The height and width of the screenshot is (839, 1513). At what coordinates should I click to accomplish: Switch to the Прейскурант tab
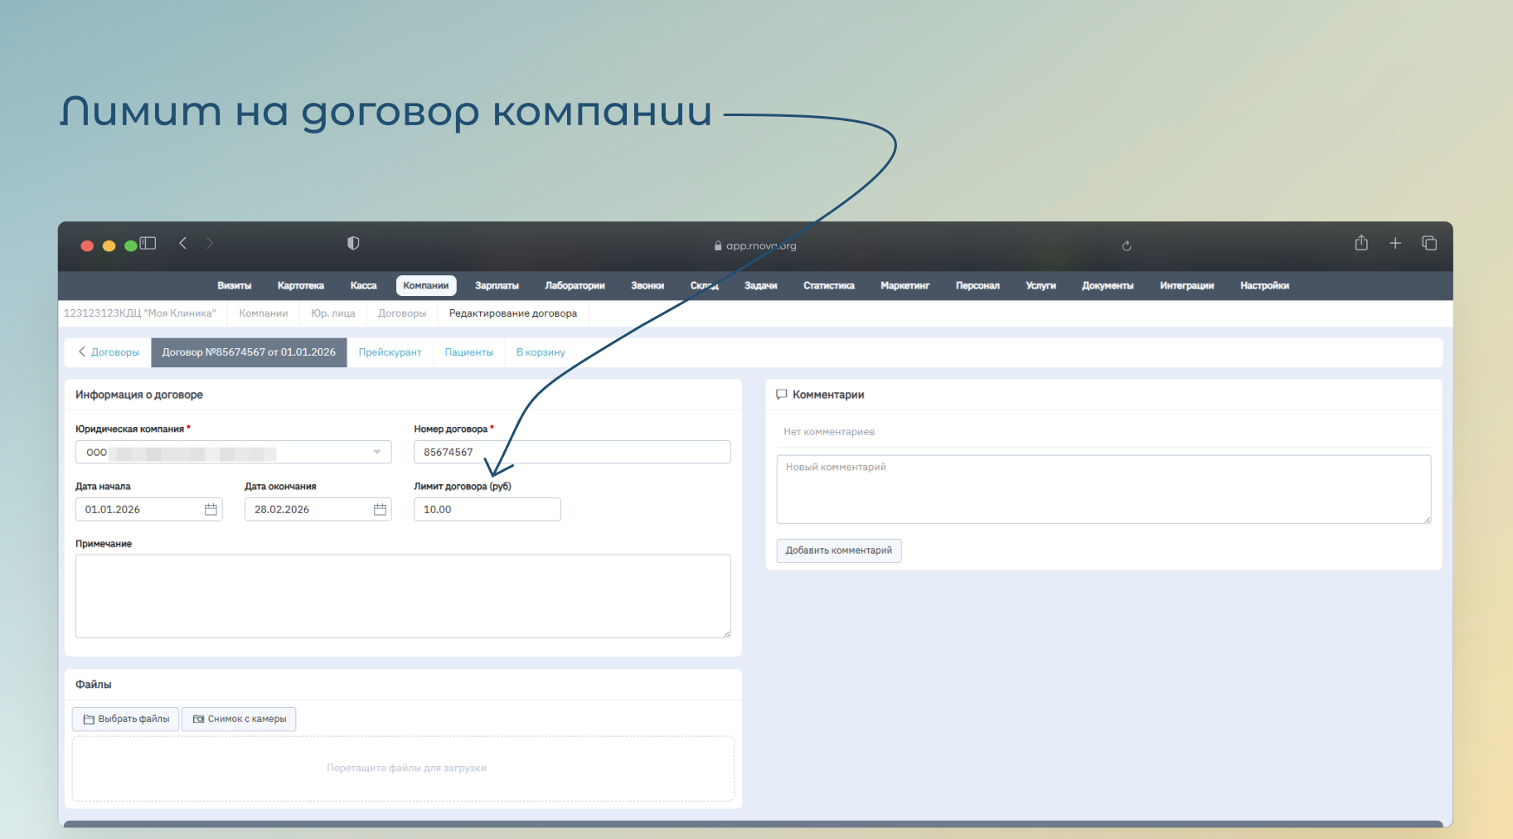[x=390, y=352]
